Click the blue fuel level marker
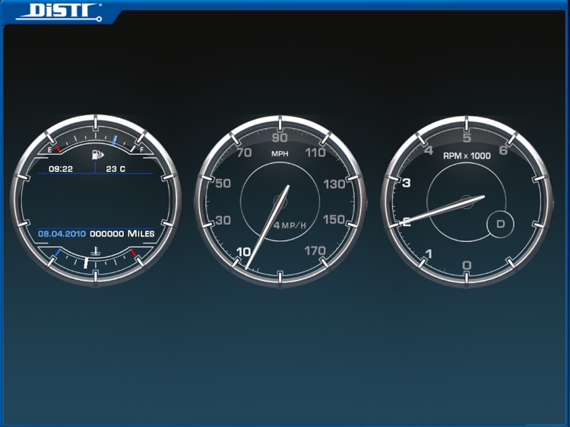 [x=115, y=140]
